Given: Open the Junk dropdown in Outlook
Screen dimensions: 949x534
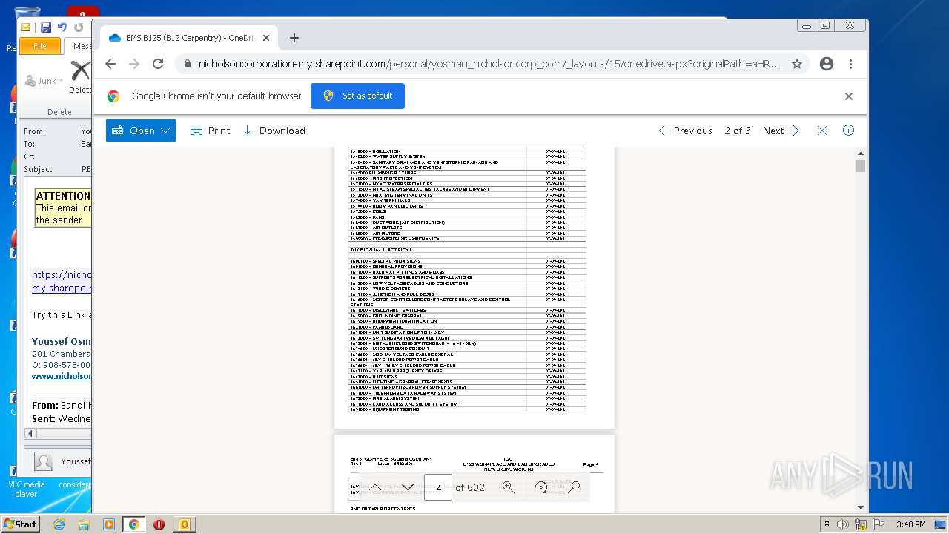Looking at the screenshot, I should pos(44,80).
